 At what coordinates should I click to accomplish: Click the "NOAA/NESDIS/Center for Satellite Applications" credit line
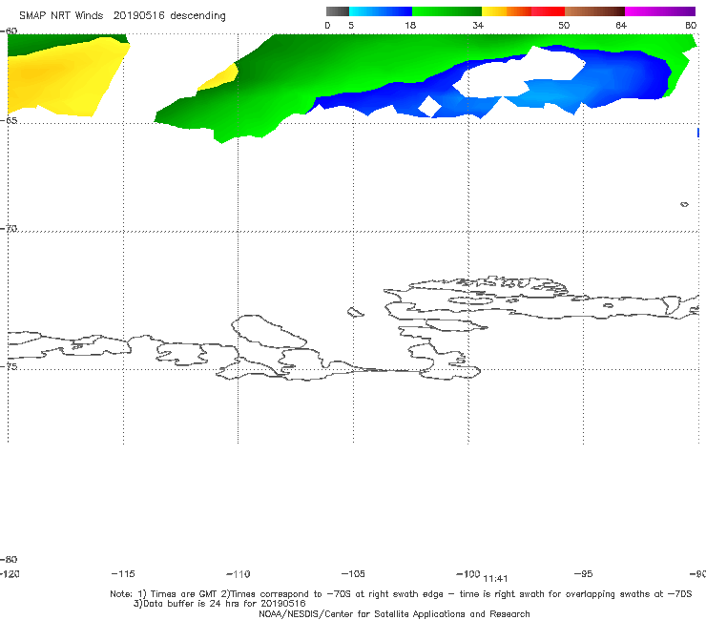coord(394,613)
